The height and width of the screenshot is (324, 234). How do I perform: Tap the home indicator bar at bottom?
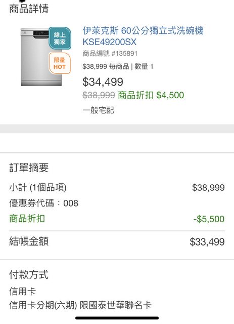click(x=117, y=318)
